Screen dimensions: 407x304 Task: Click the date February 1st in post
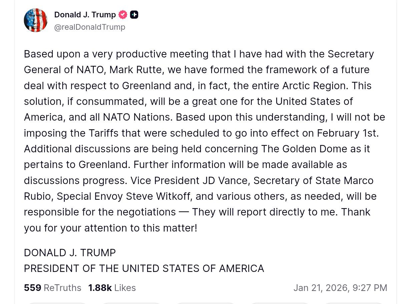348,133
